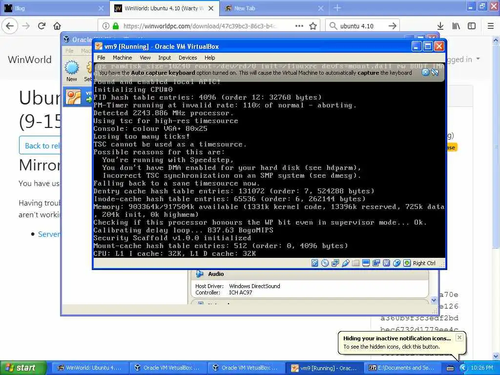Screen dimensions: 500x375
Task: Open the Devices menu in vm9 window
Action: (188, 58)
